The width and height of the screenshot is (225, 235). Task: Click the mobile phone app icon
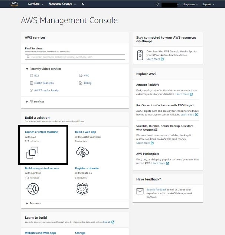[x=140, y=55]
